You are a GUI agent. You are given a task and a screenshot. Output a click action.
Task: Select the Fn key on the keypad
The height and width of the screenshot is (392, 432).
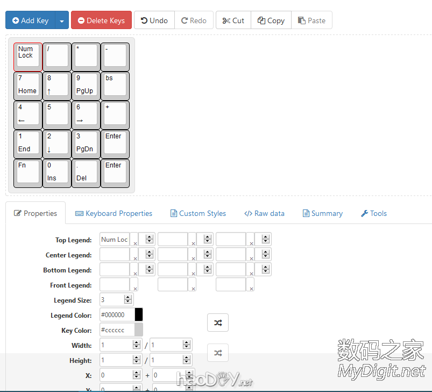tap(26, 172)
